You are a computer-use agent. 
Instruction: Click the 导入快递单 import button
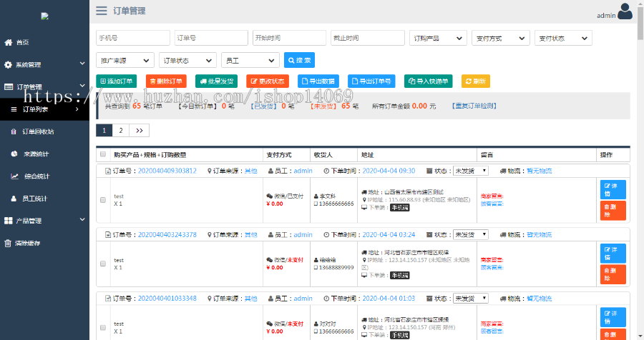(x=428, y=81)
